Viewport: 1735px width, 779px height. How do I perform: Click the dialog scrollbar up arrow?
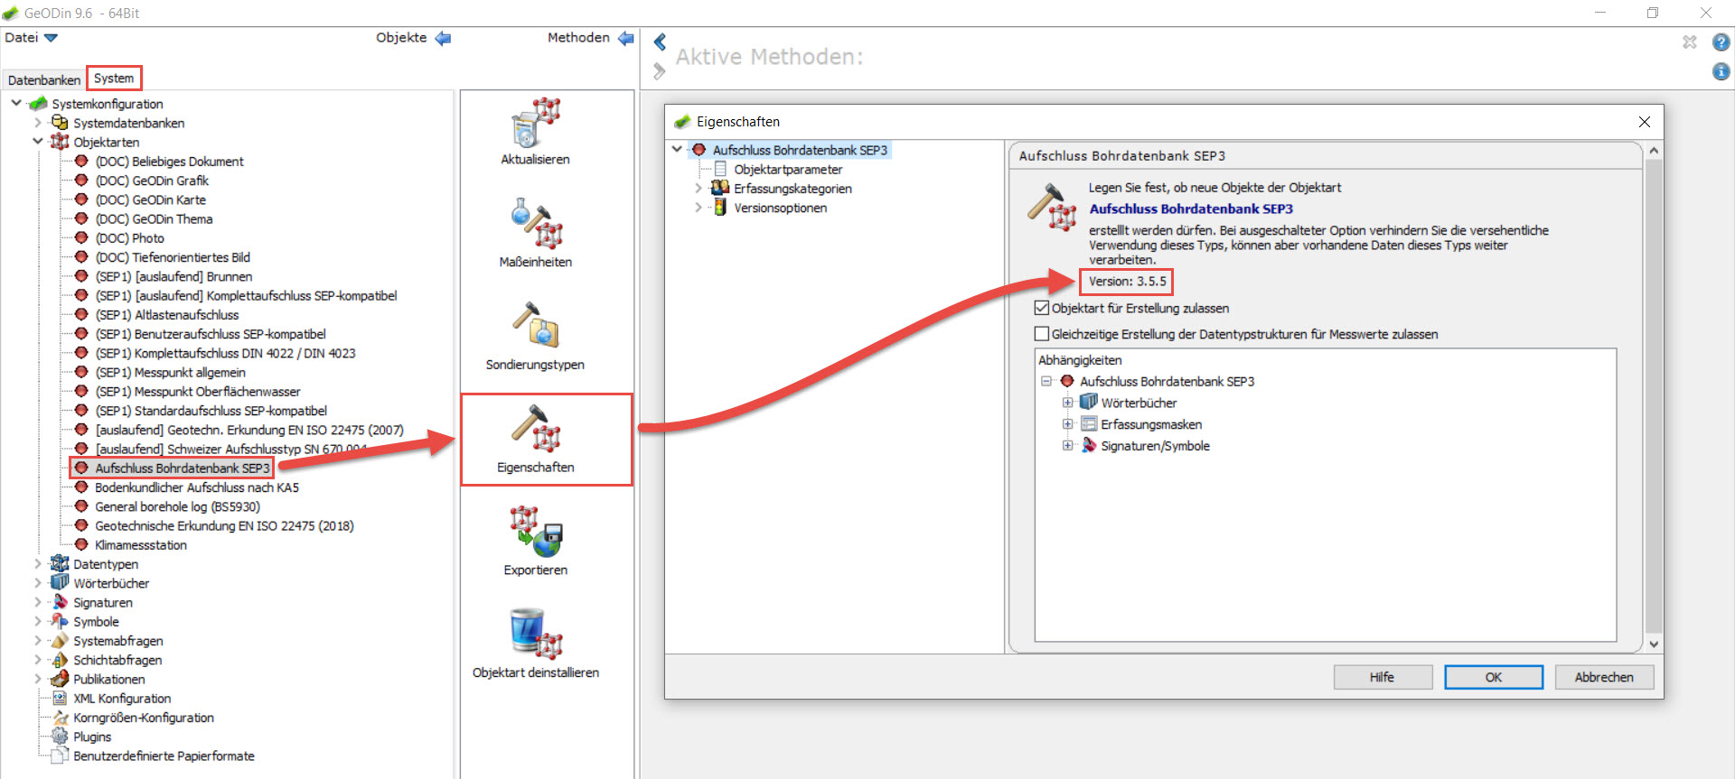[1654, 150]
